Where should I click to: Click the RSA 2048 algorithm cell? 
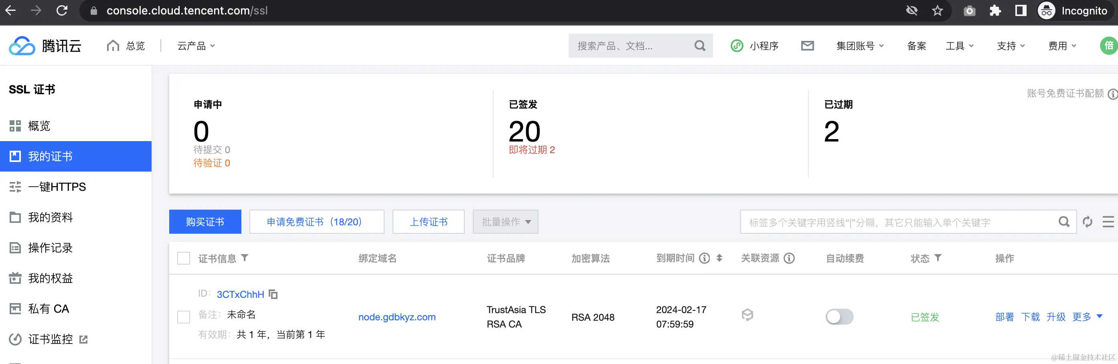click(593, 317)
